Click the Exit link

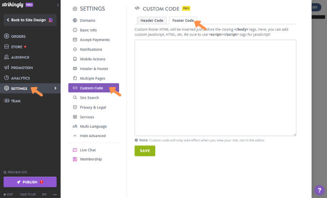click(8, 194)
